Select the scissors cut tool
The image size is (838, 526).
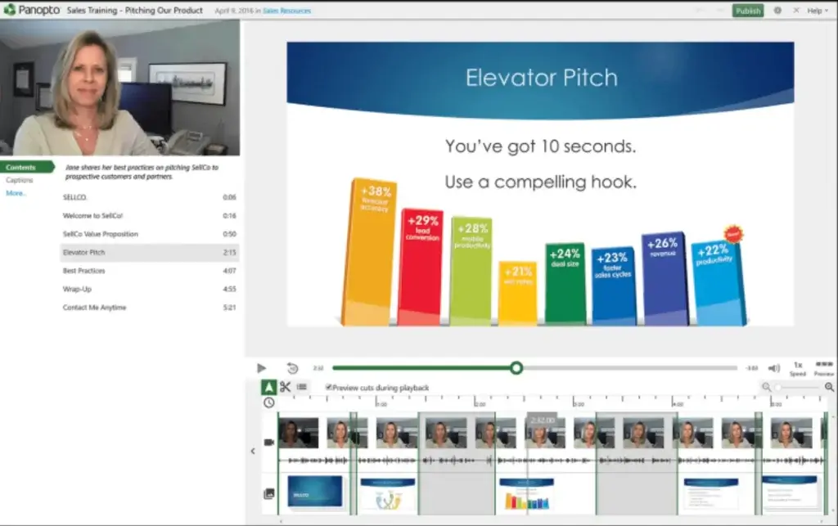click(x=285, y=387)
